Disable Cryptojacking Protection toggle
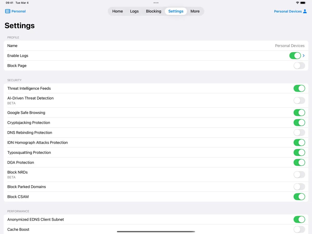 (299, 122)
